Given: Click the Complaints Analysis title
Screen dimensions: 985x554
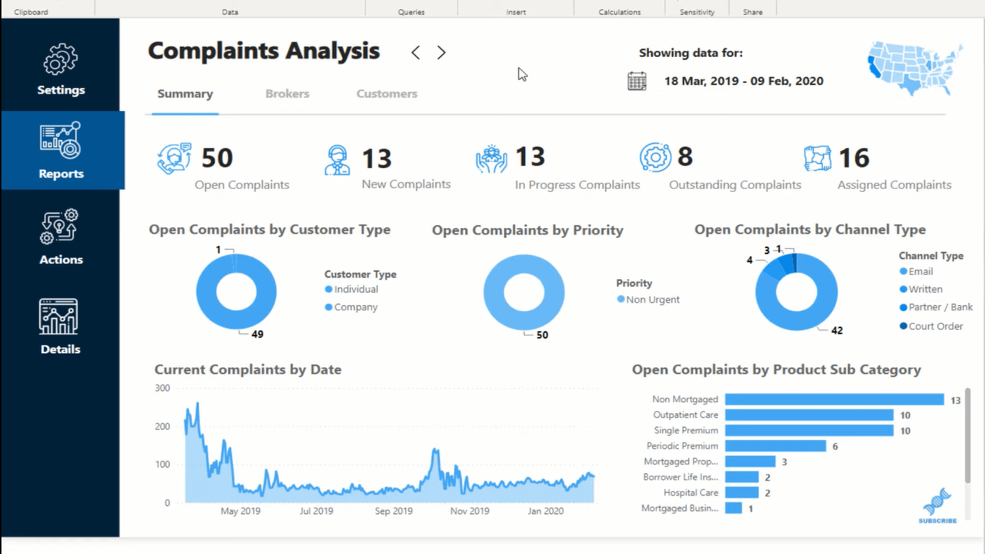Looking at the screenshot, I should pos(264,51).
